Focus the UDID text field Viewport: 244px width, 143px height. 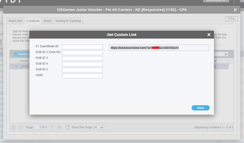(82, 76)
